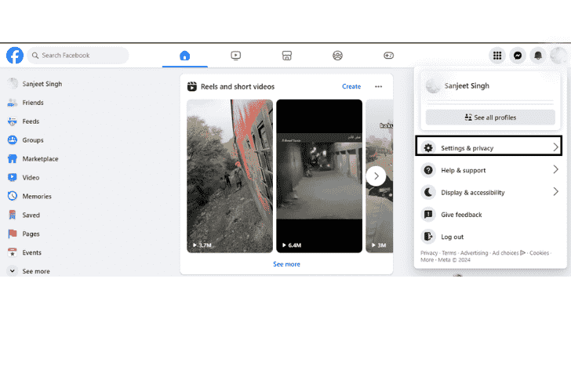Open Messenger chats
Image resolution: width=571 pixels, height=373 pixels.
tap(518, 56)
